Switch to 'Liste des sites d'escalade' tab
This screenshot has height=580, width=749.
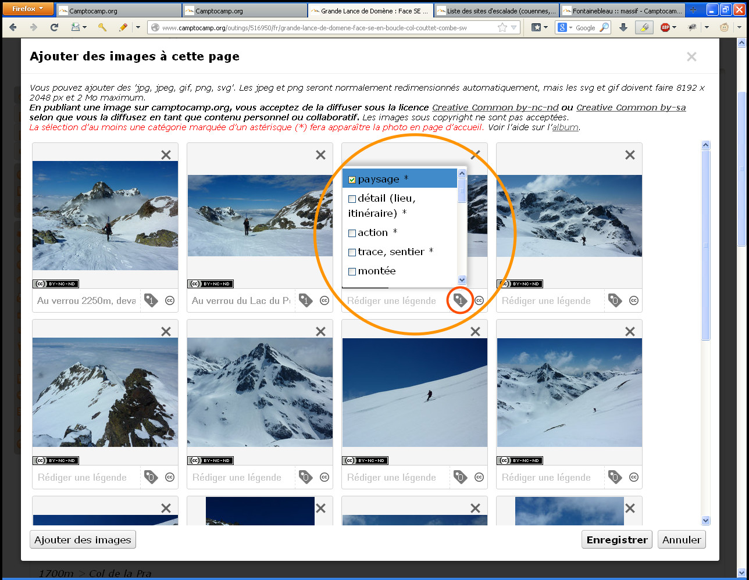click(x=497, y=10)
